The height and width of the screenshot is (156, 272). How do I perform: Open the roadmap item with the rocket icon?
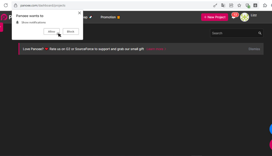88,17
